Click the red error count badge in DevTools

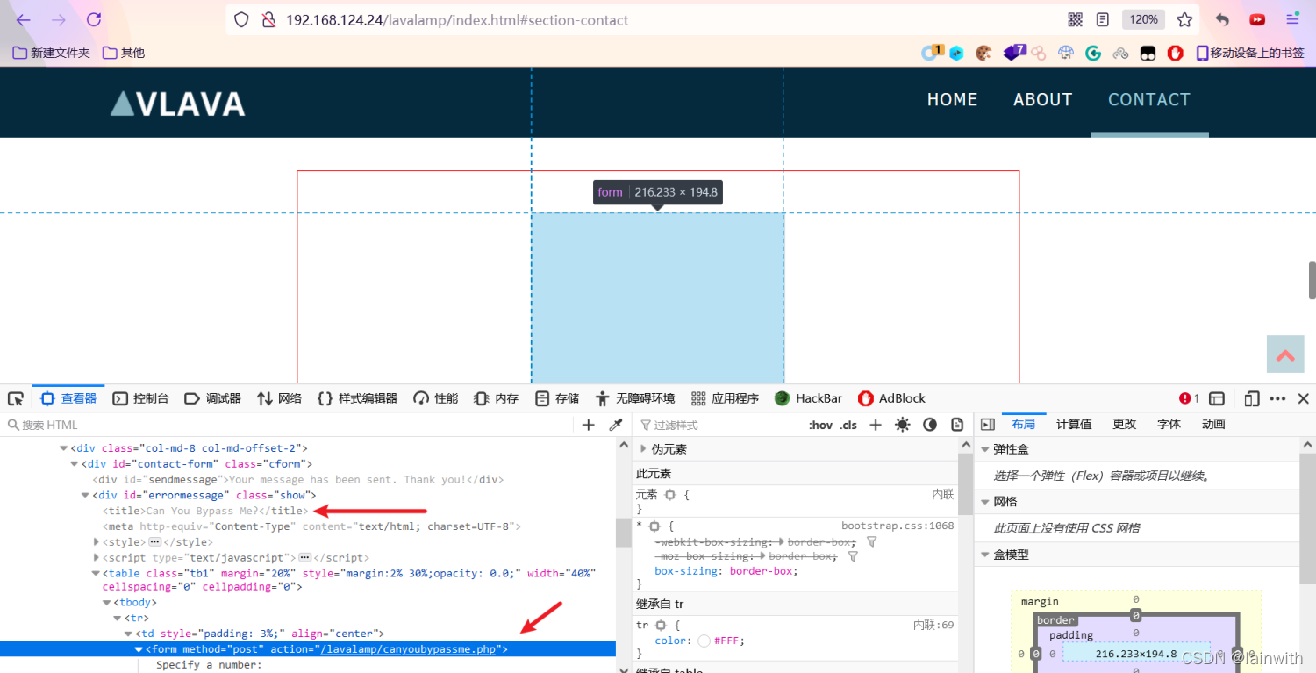coord(1190,398)
